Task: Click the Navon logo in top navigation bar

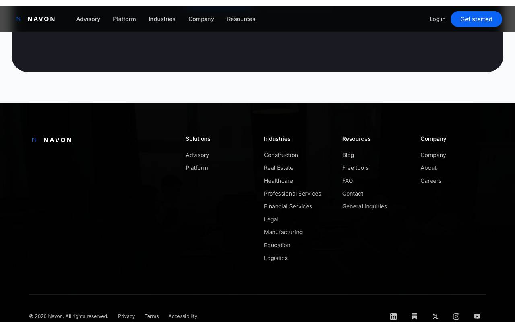Action: coord(35,19)
